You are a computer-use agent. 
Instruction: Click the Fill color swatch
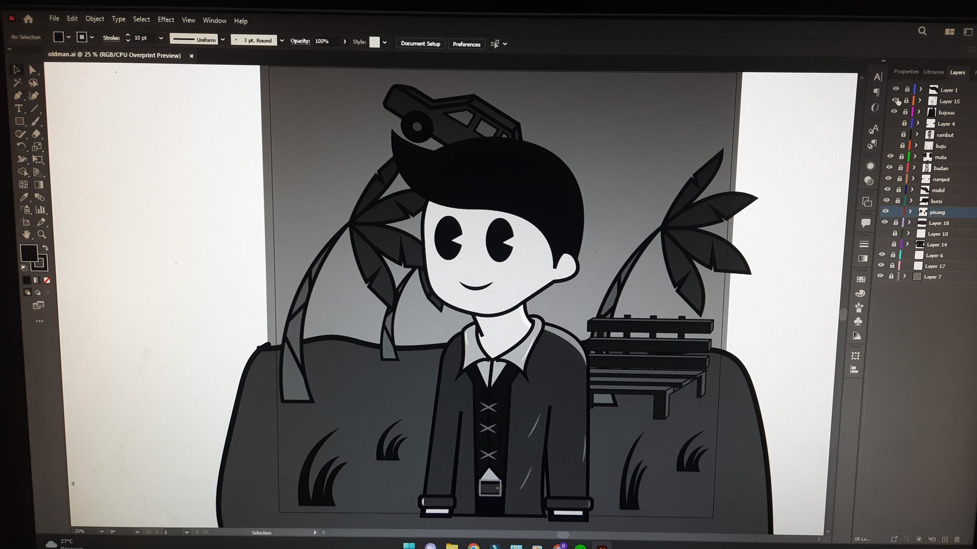28,253
